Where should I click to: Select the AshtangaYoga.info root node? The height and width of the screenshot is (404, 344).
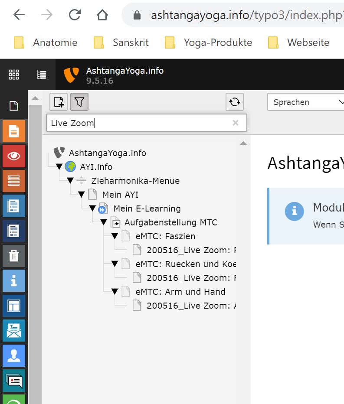click(x=108, y=153)
